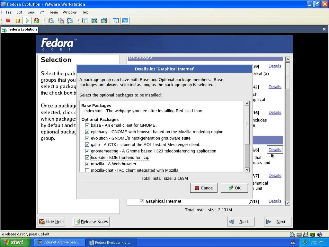Image resolution: width=329 pixels, height=247 pixels.
Task: Click the up arrow of the package list scrollbar
Action: click(x=247, y=103)
